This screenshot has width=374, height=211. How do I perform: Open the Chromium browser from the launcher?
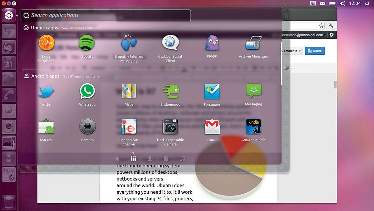(9, 31)
